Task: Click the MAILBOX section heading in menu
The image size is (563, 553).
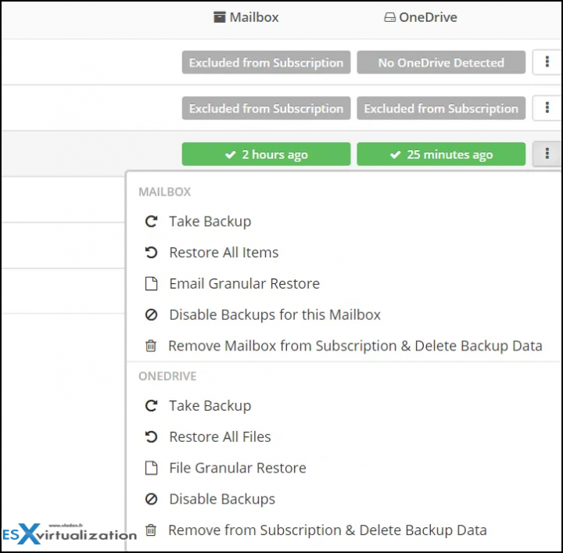Action: [165, 192]
